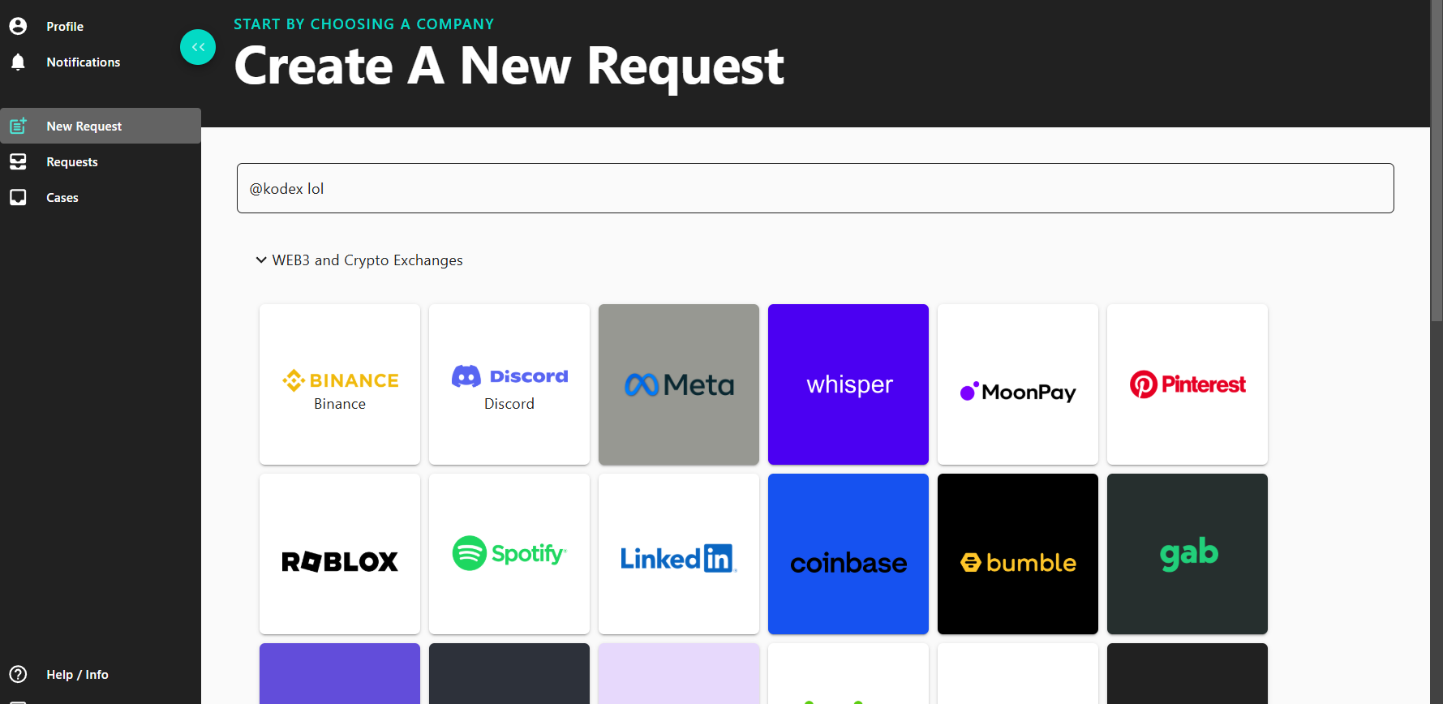Image resolution: width=1443 pixels, height=704 pixels.
Task: Click the Help / Info question mark icon
Action: click(x=18, y=674)
